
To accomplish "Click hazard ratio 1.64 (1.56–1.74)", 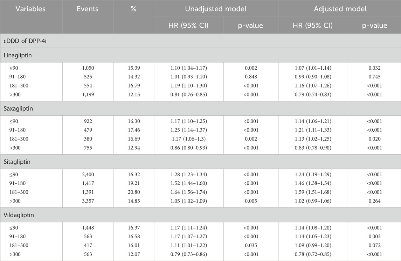I will 189,192.
